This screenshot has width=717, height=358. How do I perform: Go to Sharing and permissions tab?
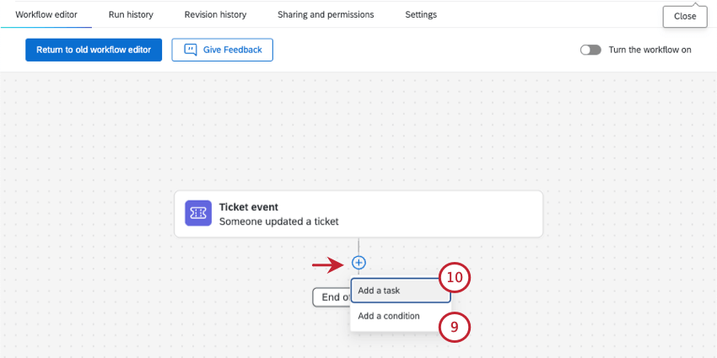(326, 14)
